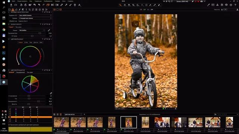
Task: Open the ICC profile dropdown Sony A6000
Action: [x=35, y=15]
